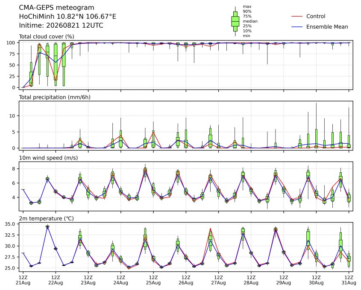Click the '12Z 26Aug' time axis label
The height and width of the screenshot is (290, 361).
[x=186, y=280]
